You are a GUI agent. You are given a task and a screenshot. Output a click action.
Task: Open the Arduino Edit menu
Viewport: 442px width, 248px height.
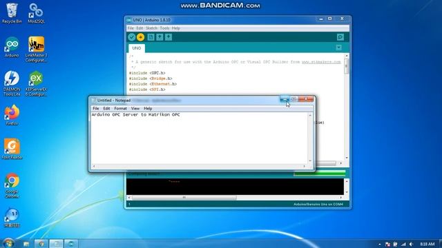140,28
